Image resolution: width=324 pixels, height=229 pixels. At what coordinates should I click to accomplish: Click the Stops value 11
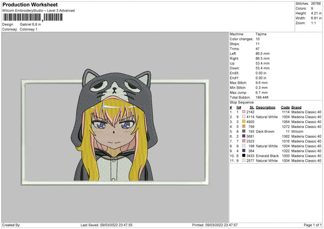(x=258, y=44)
